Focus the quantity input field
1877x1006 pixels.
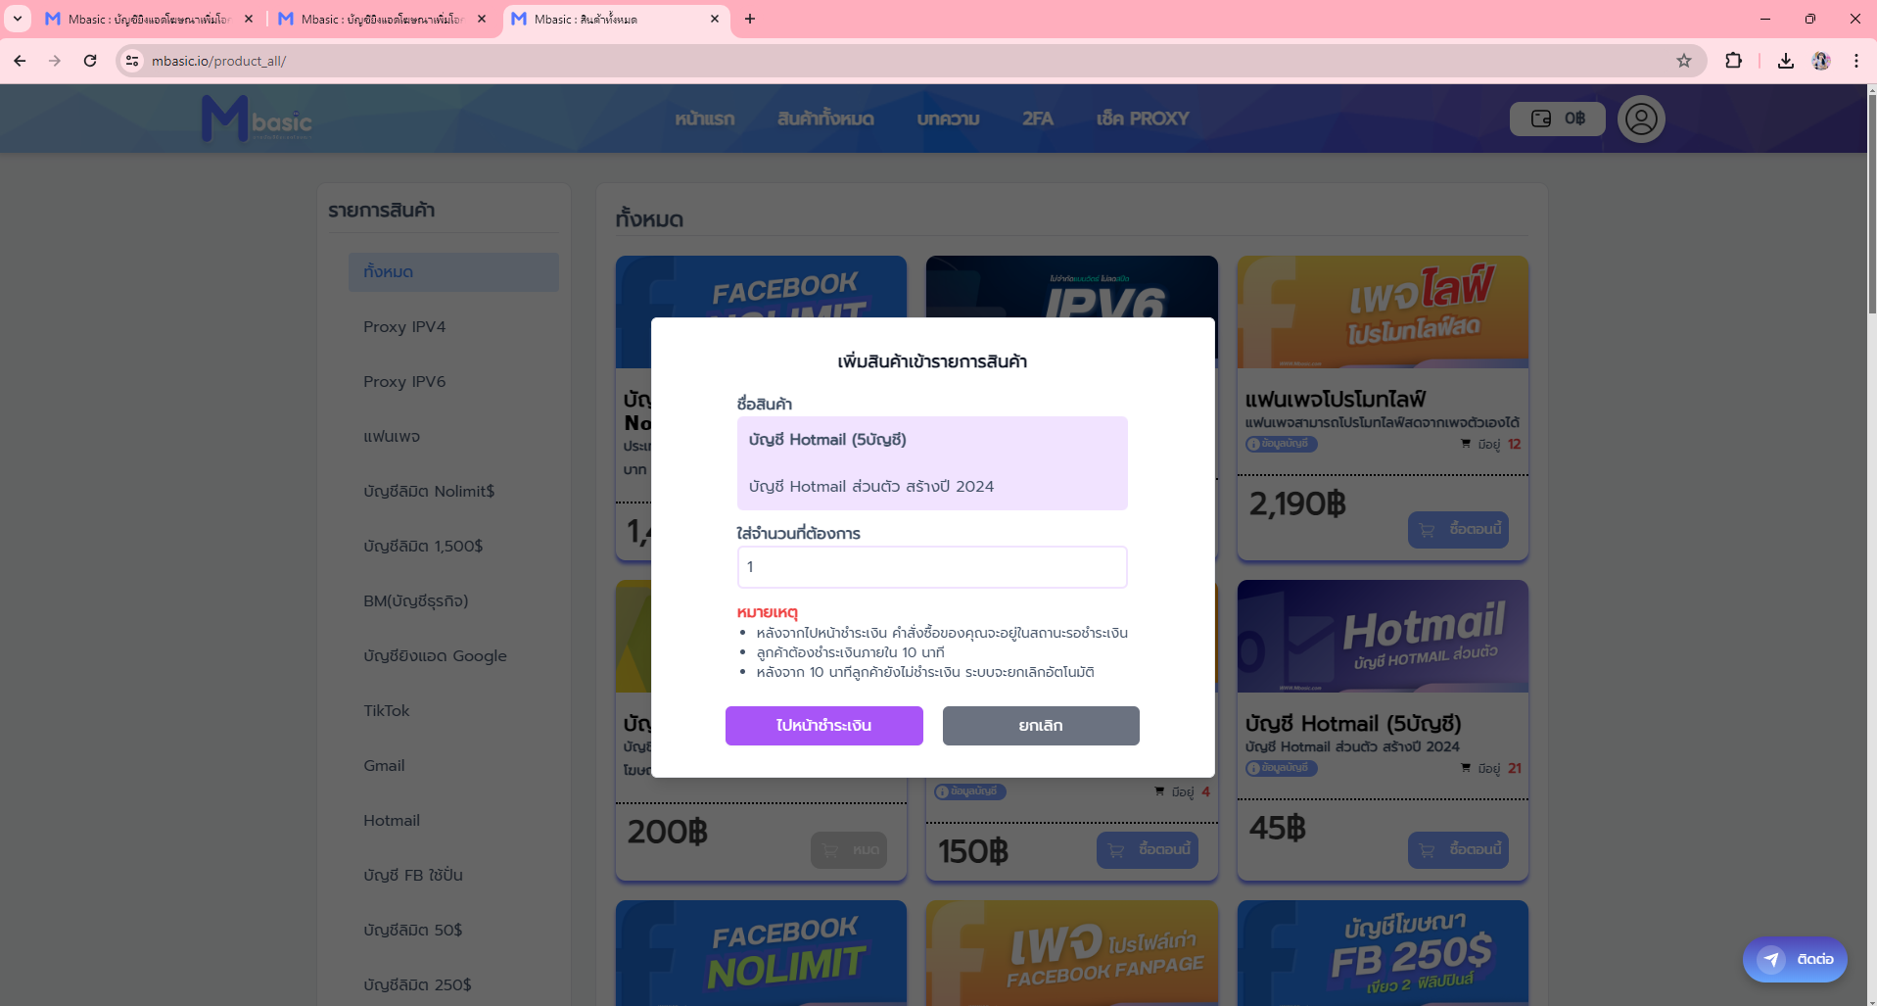pos(932,567)
